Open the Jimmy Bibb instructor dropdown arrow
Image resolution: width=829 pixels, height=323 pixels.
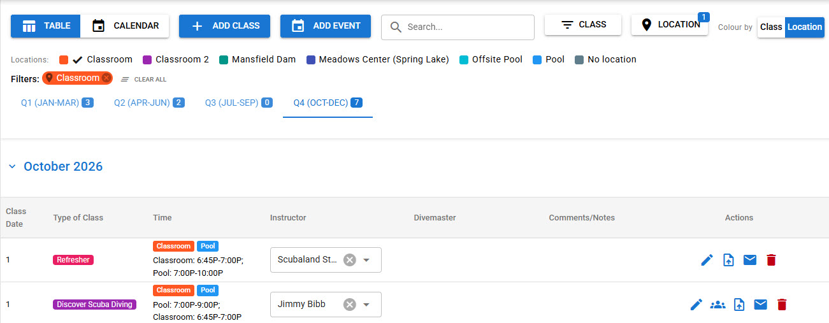coord(366,305)
